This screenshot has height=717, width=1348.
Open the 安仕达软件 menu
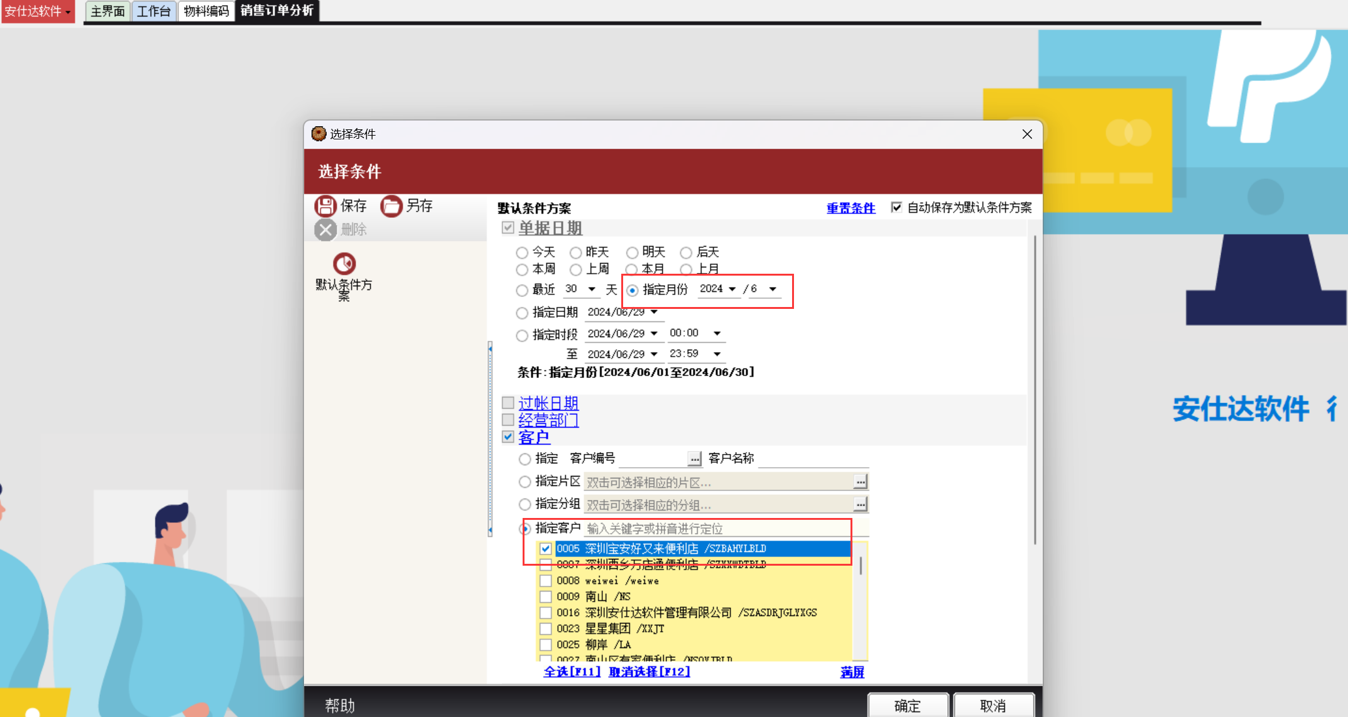[38, 11]
